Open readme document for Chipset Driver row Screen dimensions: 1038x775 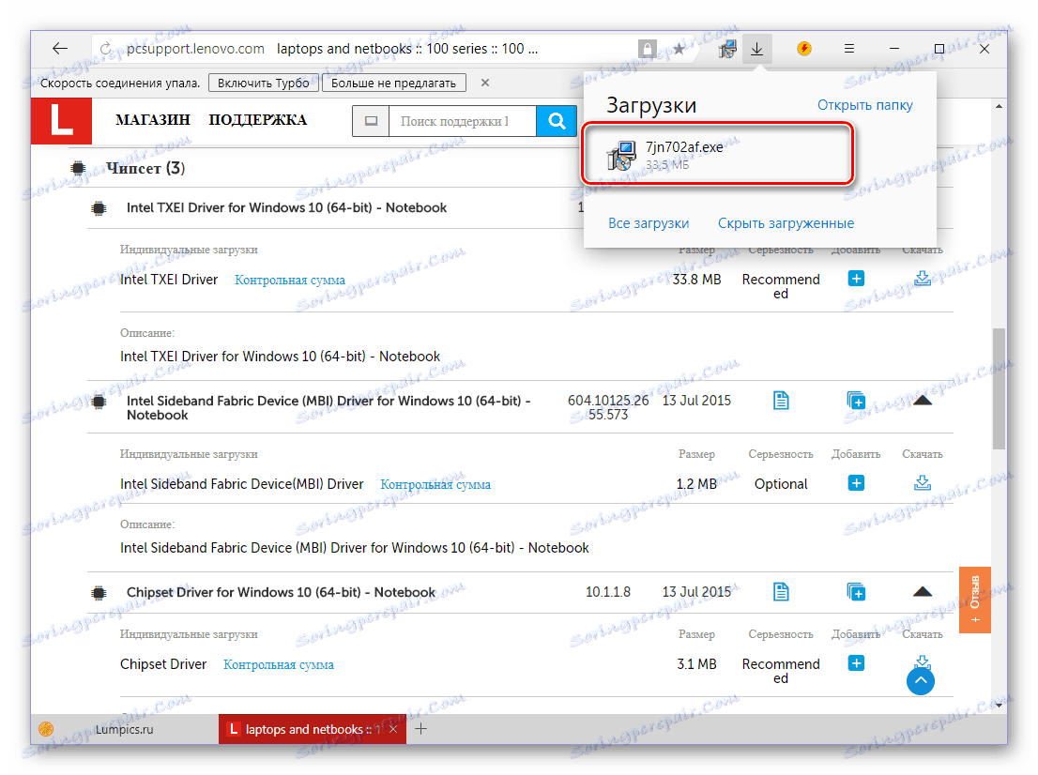tap(781, 592)
